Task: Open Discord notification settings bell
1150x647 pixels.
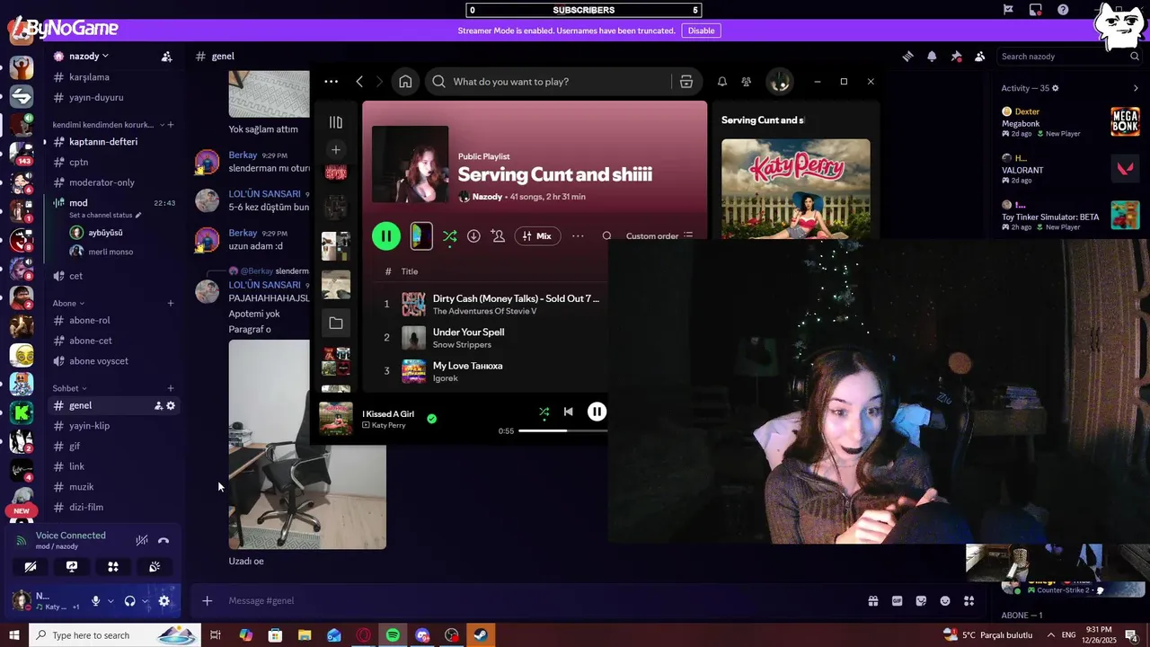Action: click(x=932, y=57)
